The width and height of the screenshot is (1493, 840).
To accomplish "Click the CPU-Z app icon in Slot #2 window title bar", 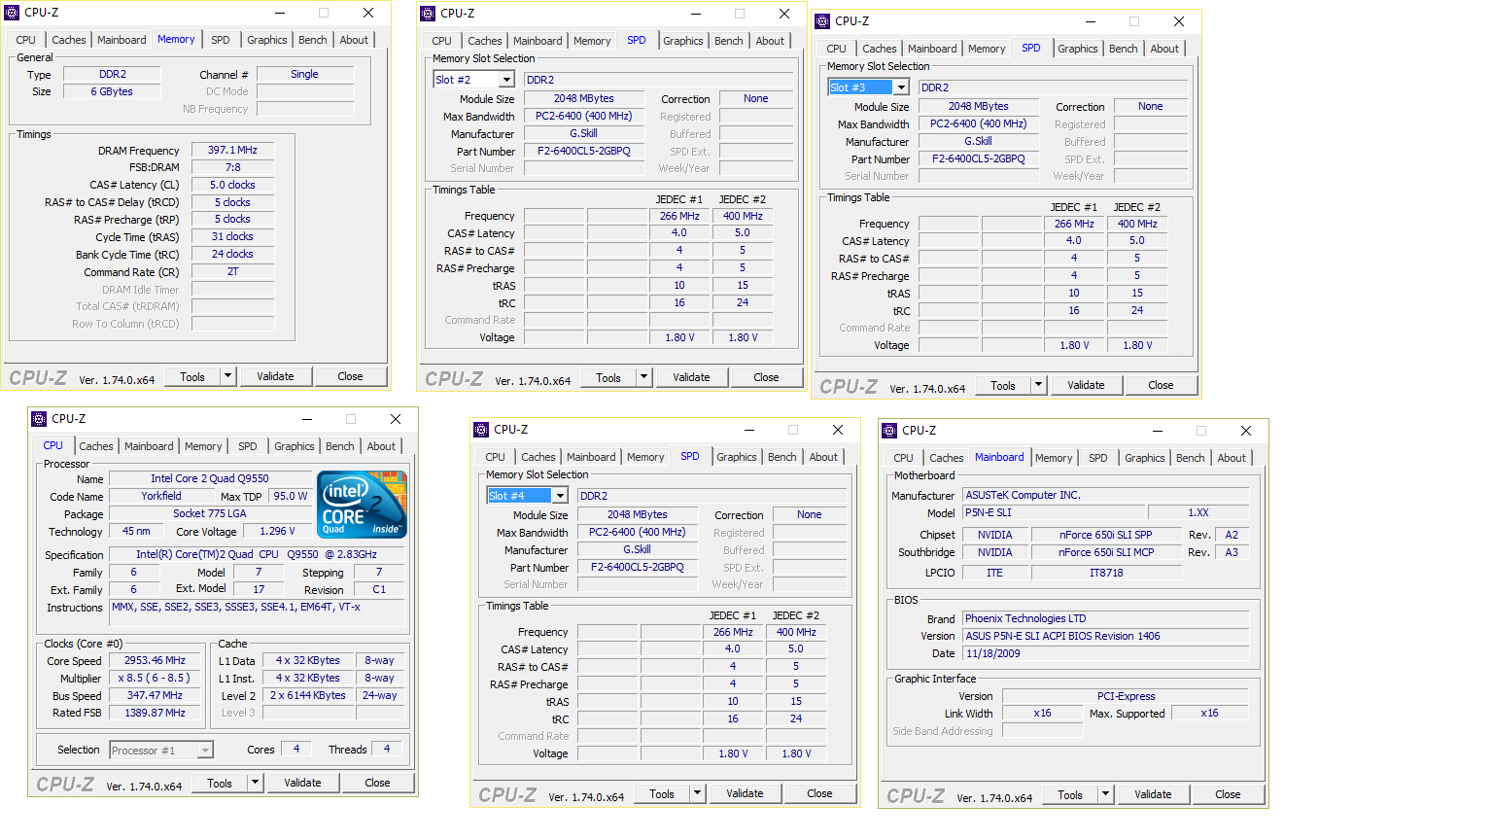I will coord(428,14).
